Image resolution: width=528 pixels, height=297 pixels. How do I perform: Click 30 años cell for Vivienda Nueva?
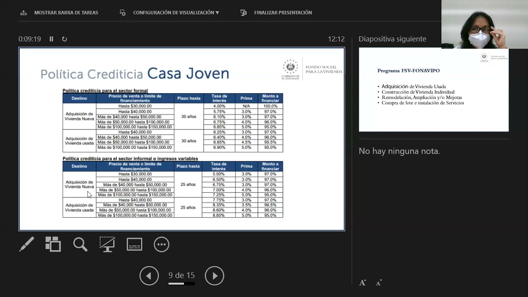pos(189,116)
